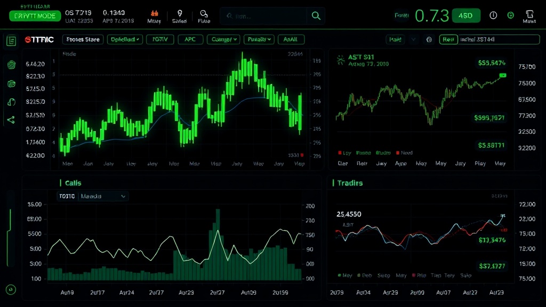Click the tallest volume bar in the Calls chart
The width and height of the screenshot is (546, 307).
(x=218, y=244)
